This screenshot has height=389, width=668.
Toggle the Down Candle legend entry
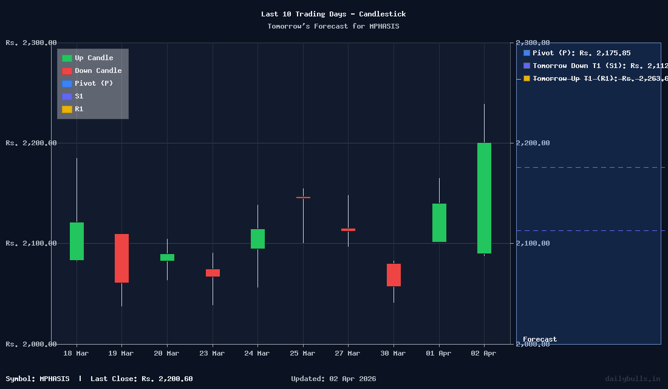point(98,71)
